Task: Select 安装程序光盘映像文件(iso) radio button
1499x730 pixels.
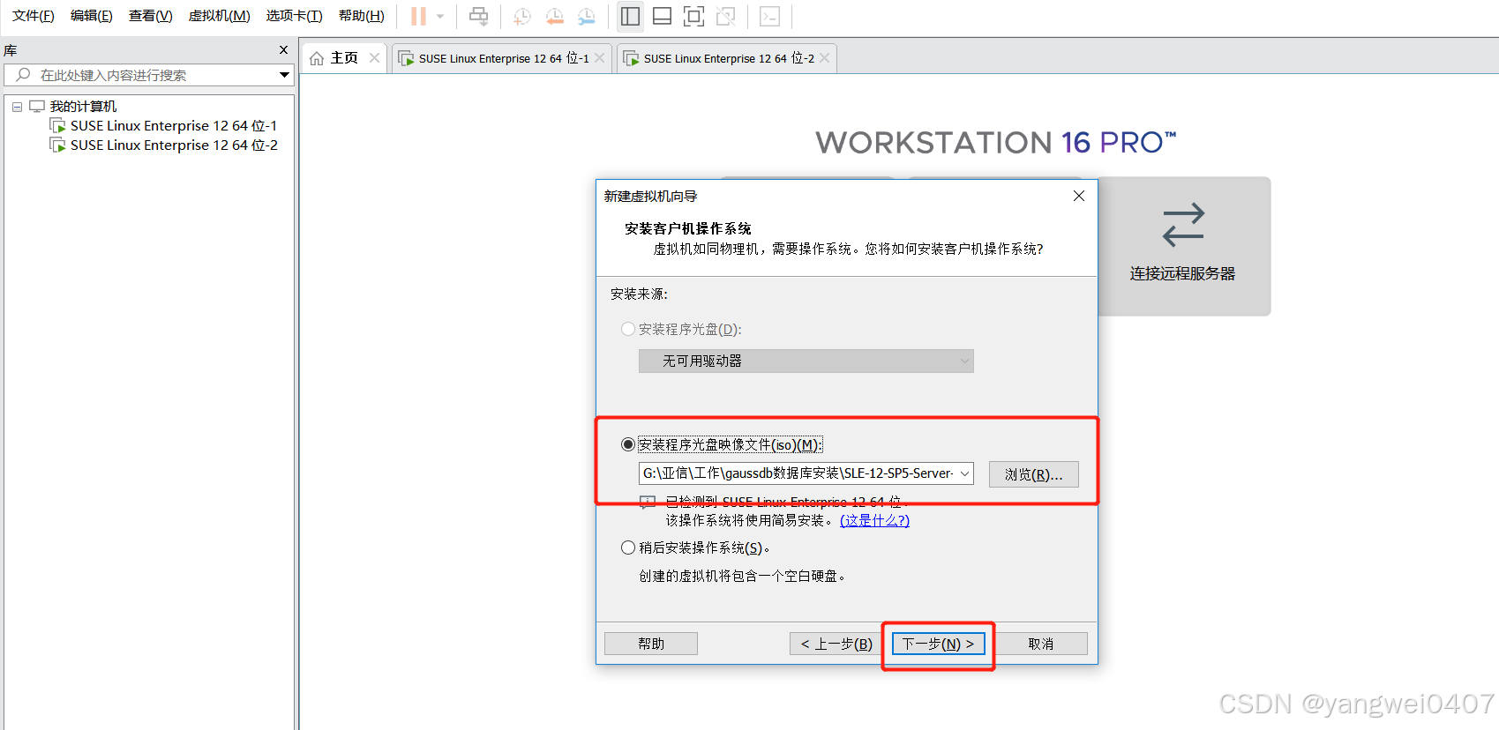Action: (x=628, y=444)
